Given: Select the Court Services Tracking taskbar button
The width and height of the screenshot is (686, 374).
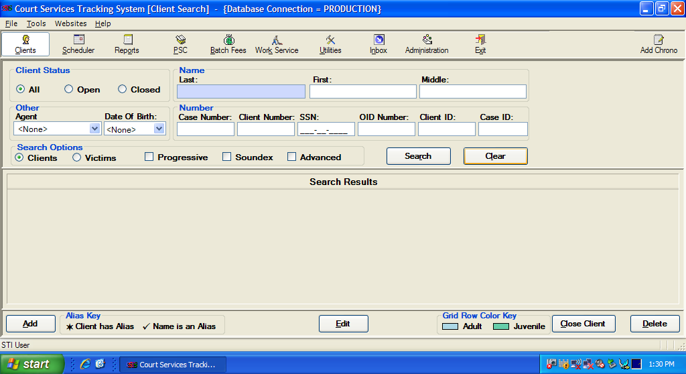Looking at the screenshot, I should tap(173, 365).
